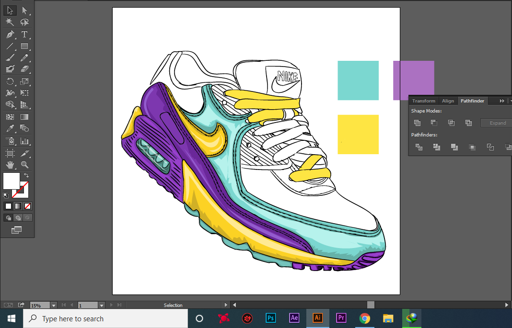
Task: Choose the Hand tool
Action: pyautogui.click(x=10, y=165)
